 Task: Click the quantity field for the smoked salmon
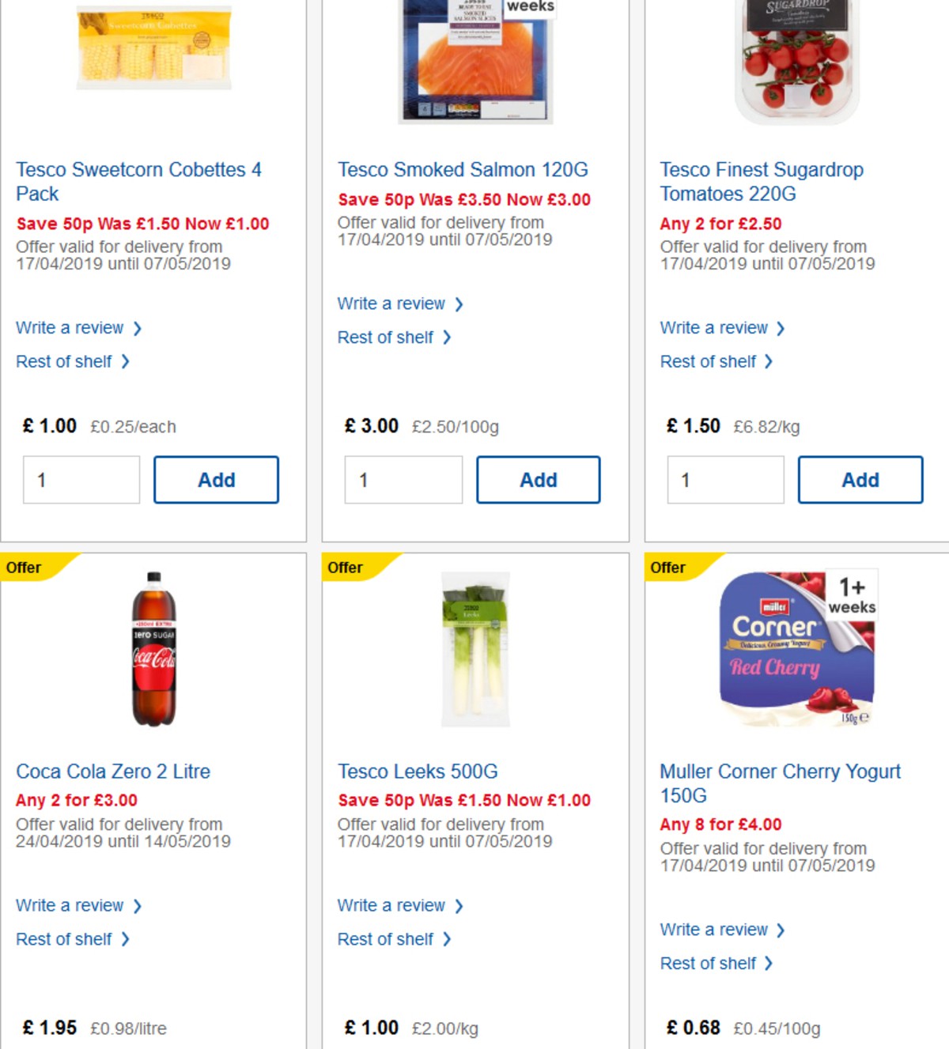(x=403, y=479)
